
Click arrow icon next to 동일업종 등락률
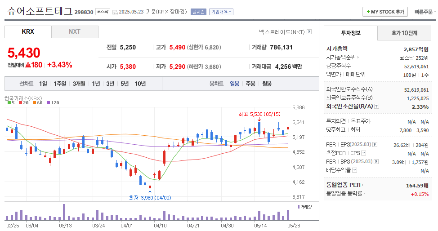tap(364, 193)
